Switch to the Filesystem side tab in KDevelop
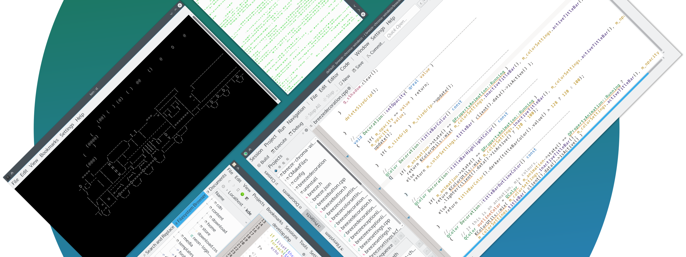The image size is (686, 257). click(334, 241)
